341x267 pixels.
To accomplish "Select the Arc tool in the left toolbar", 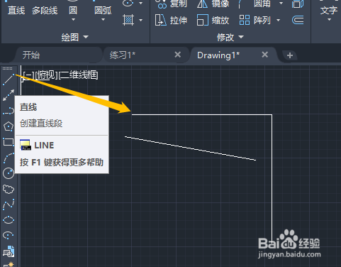I will point(9,158).
